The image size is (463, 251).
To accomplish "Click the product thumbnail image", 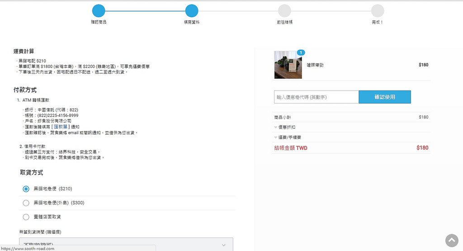I will tap(288, 65).
